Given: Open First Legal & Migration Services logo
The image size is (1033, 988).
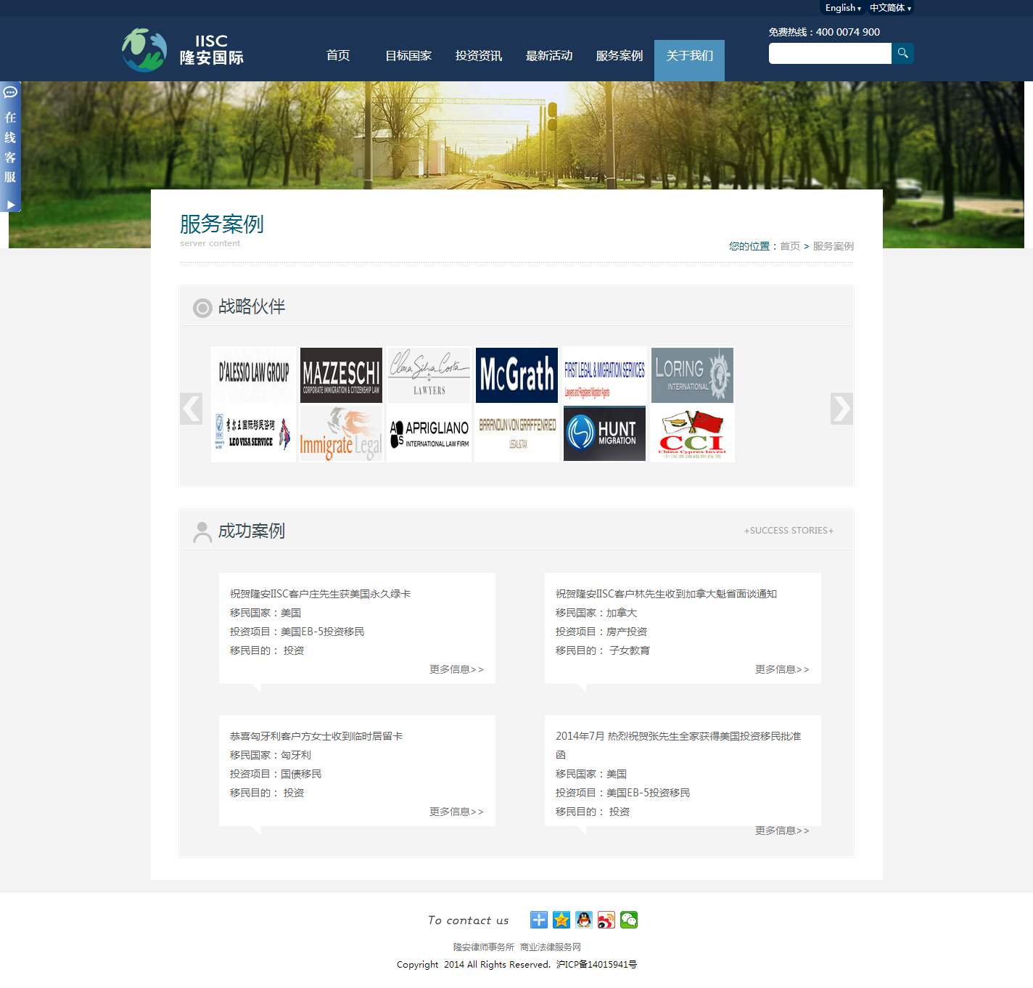Looking at the screenshot, I should click(604, 375).
